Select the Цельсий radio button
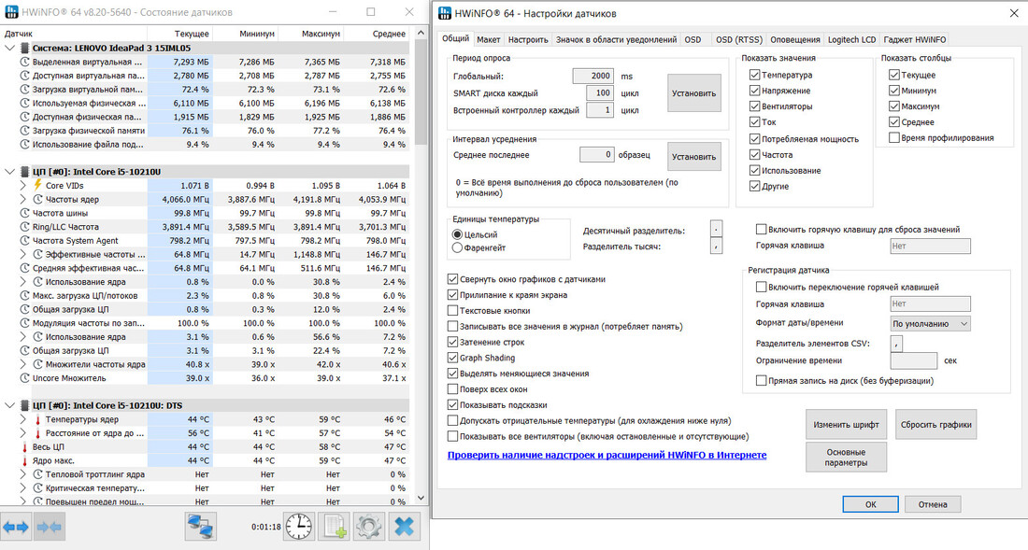Screen dimensions: 1028x550 pos(457,234)
